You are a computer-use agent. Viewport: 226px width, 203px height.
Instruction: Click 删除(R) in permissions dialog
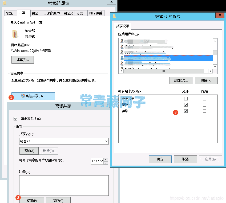pyautogui.click(x=206, y=80)
